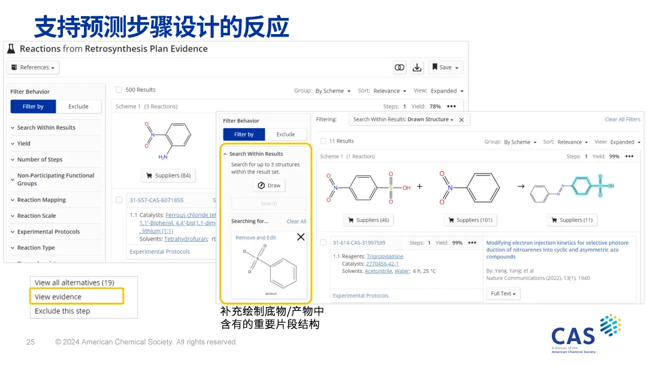Check the 500 Results select-all checkbox
The image size is (647, 365).
tap(119, 90)
